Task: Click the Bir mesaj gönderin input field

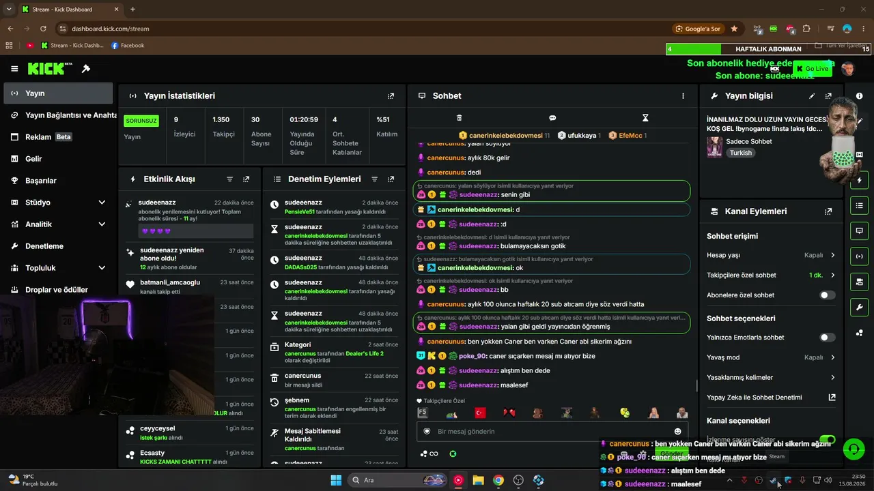Action: (x=552, y=432)
